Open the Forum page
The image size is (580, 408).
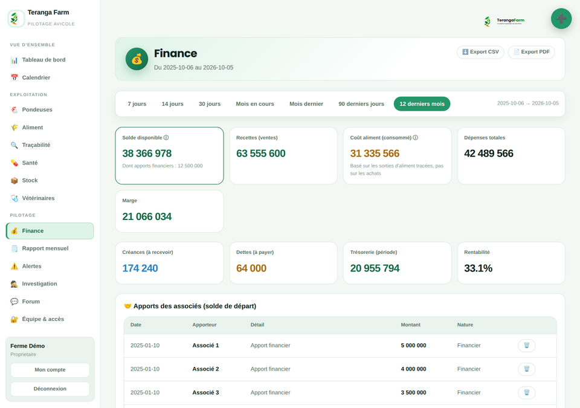(x=50, y=302)
